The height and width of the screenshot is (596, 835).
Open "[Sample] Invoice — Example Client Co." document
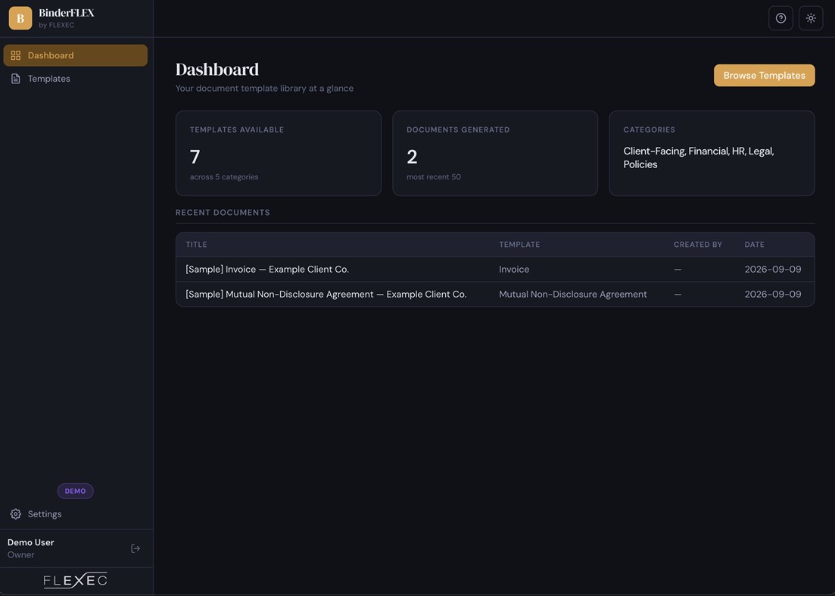pos(266,270)
